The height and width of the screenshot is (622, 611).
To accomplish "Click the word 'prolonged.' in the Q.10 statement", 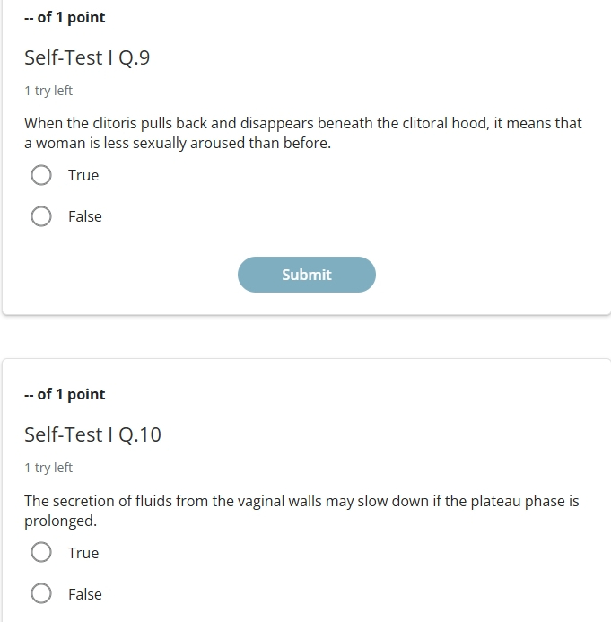I will coord(60,521).
